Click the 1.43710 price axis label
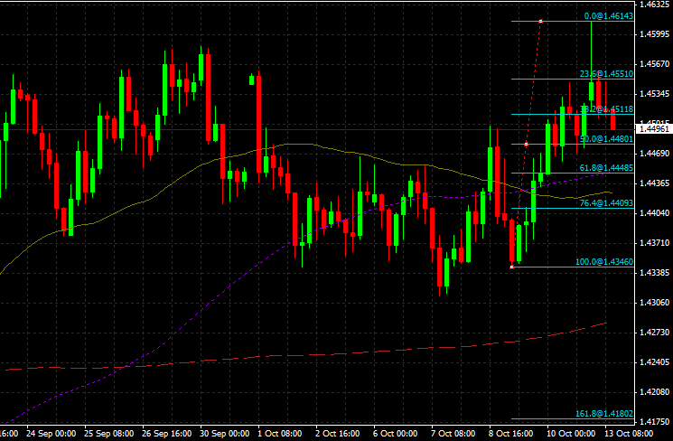The height and width of the screenshot is (441, 673). point(654,243)
